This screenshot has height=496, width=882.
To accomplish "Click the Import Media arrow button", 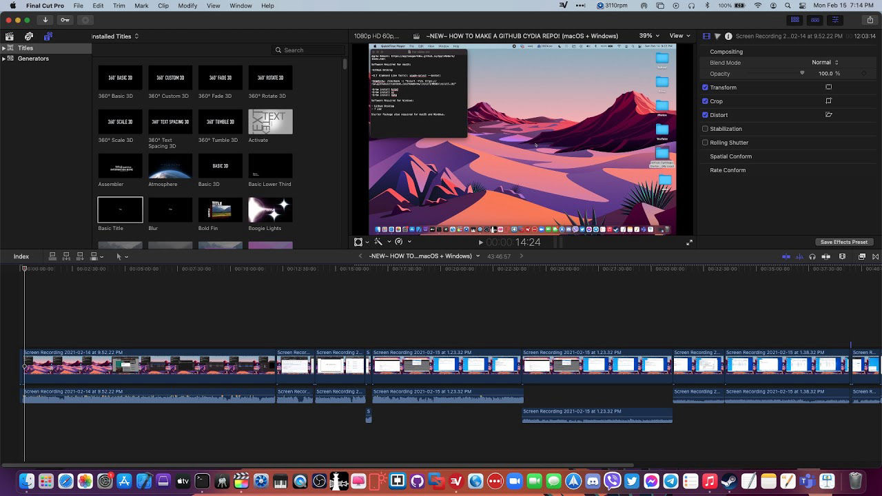I will pos(45,20).
